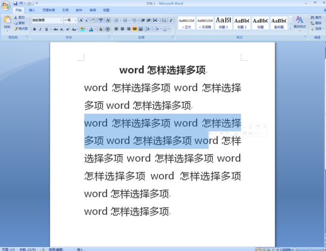Click the Redo icon

coord(29,3)
